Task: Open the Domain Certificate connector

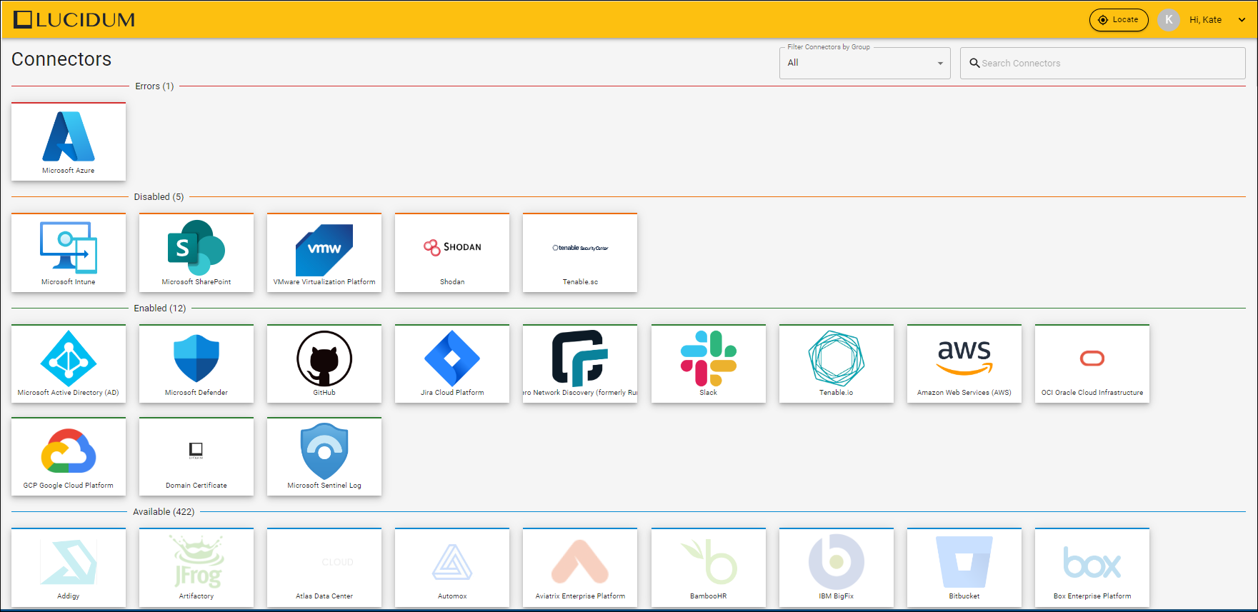Action: pos(196,456)
